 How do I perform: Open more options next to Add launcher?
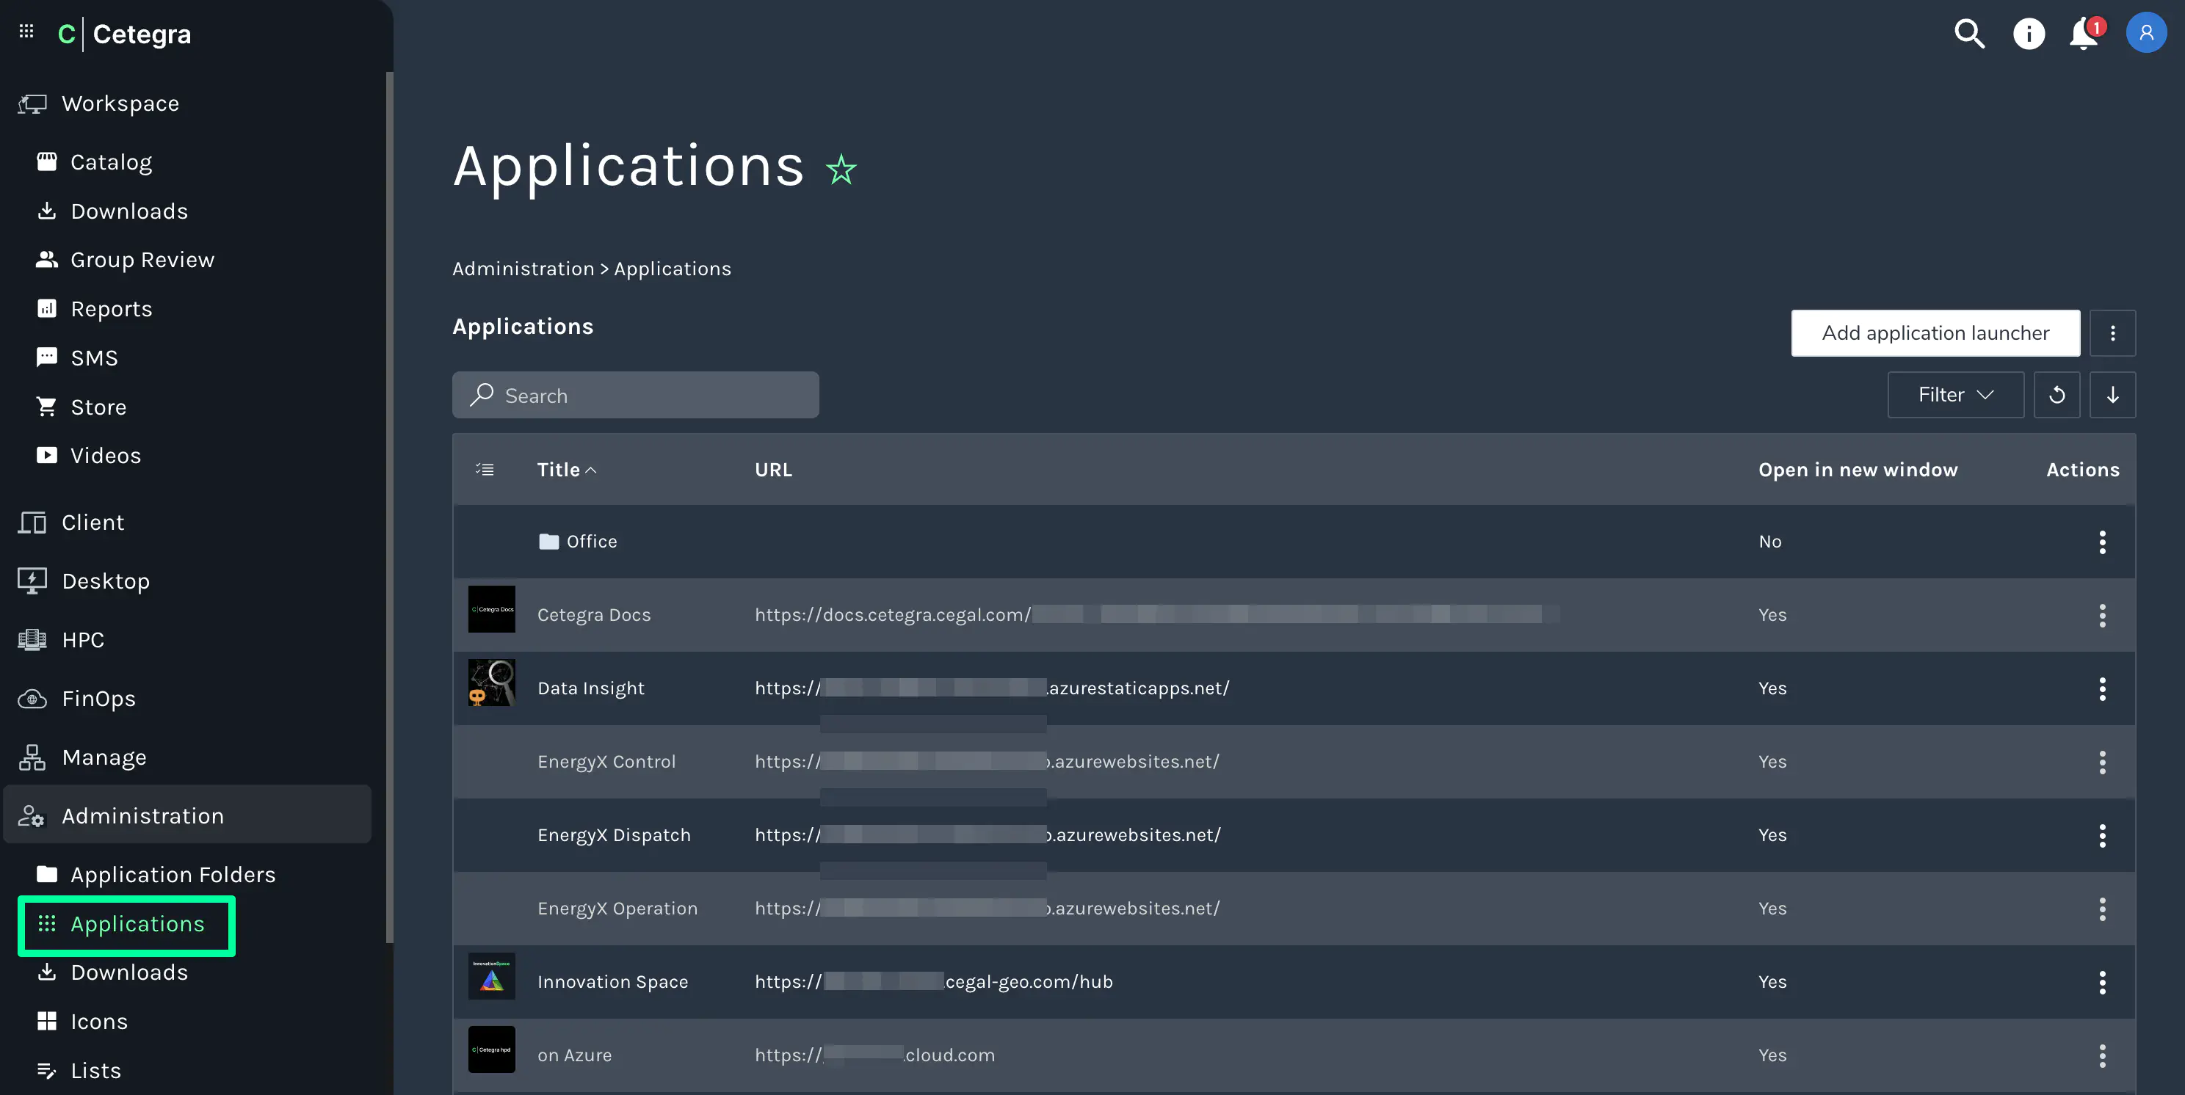click(x=2112, y=332)
